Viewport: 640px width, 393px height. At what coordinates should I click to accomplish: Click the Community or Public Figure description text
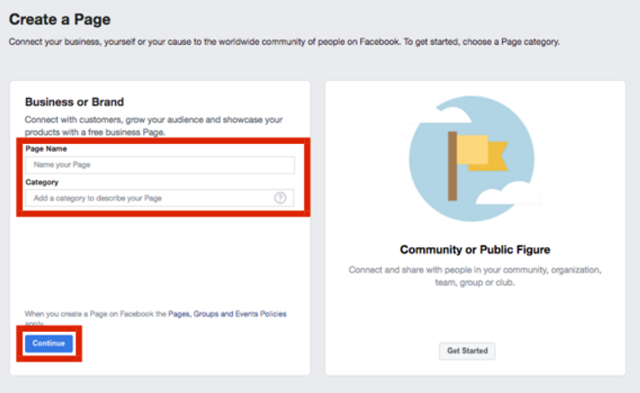(474, 274)
